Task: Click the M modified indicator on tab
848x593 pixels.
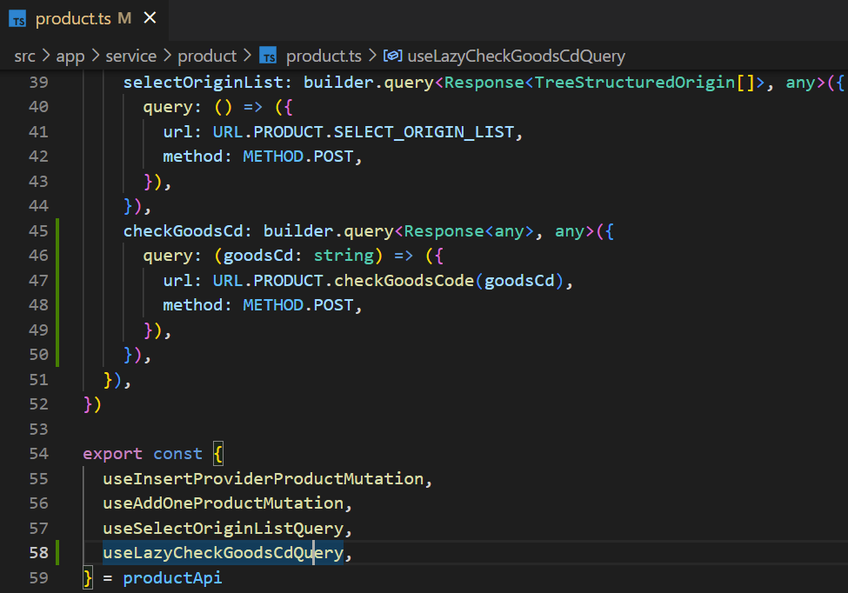Action: click(125, 19)
